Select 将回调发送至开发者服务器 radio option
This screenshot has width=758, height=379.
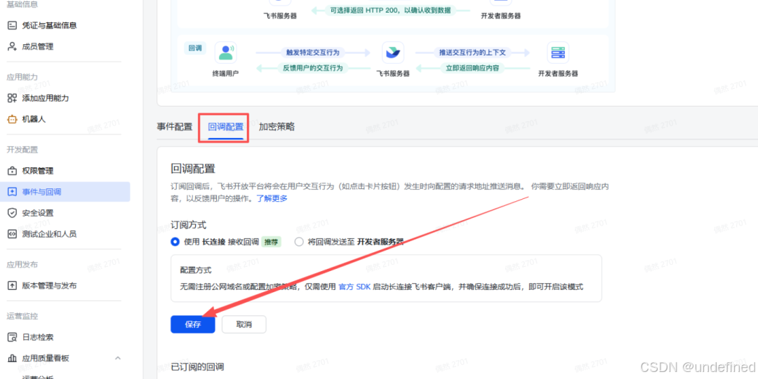coord(299,242)
